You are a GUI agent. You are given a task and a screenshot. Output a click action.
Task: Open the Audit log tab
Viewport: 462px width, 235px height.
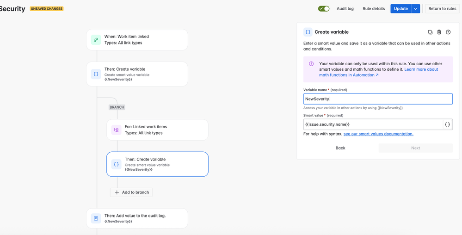(345, 8)
